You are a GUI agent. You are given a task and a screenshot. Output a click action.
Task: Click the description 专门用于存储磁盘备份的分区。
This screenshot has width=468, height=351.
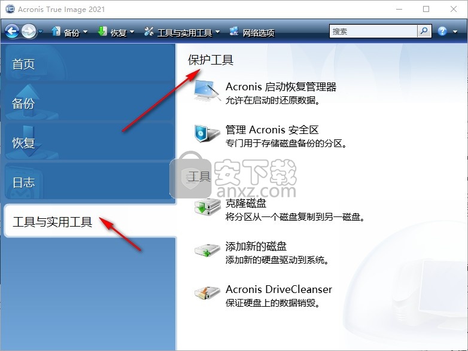click(x=287, y=144)
